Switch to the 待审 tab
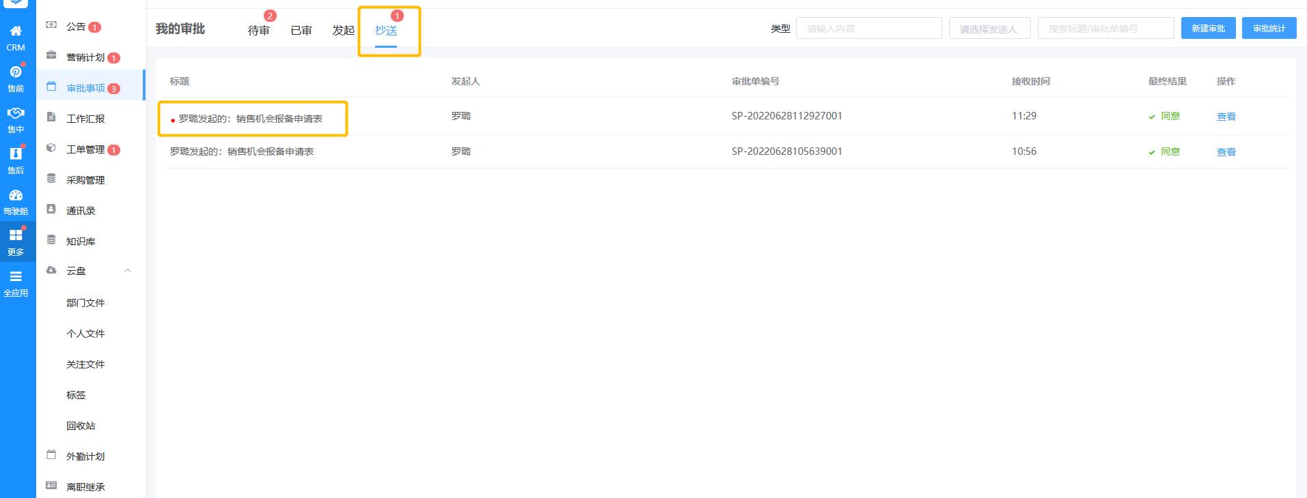Screen dimensions: 1307x498 click(x=259, y=30)
